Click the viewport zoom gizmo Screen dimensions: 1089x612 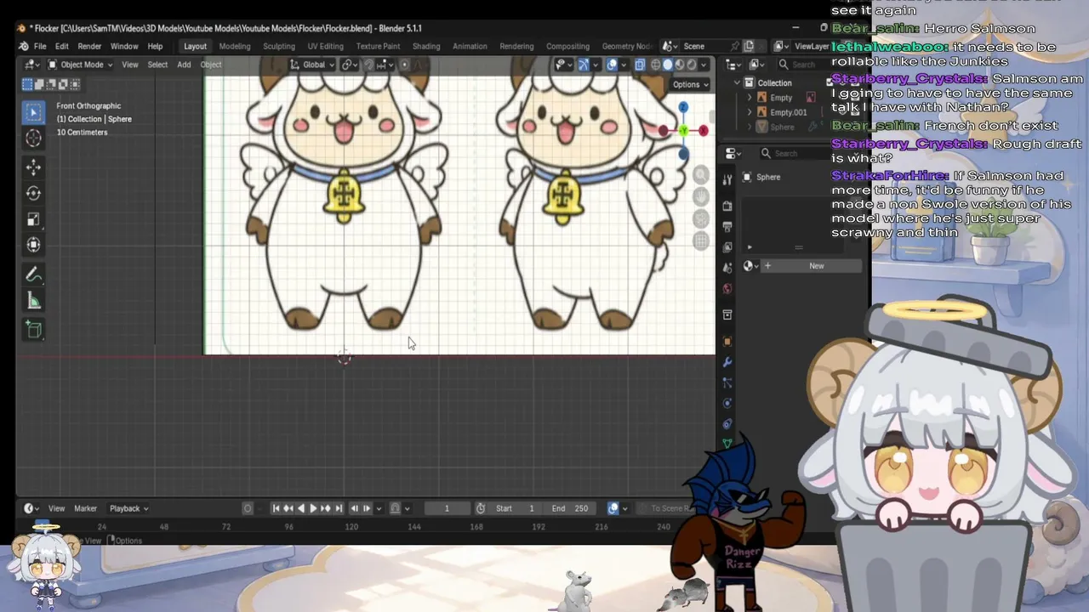pos(701,175)
